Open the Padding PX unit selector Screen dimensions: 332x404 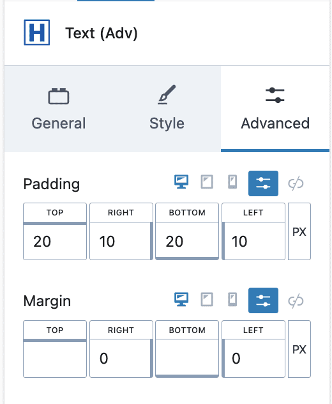(x=299, y=231)
